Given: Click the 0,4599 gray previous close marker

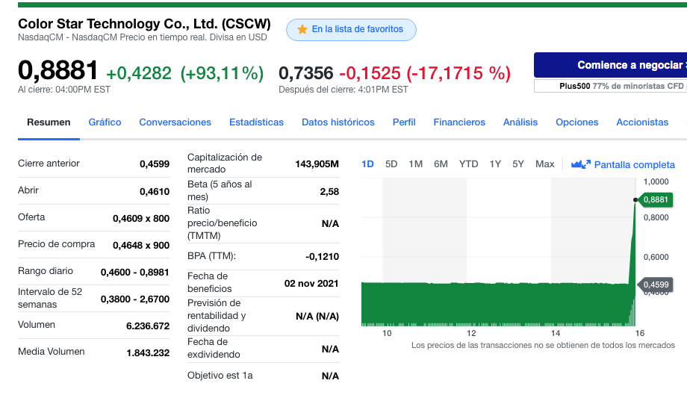Looking at the screenshot, I should click(656, 284).
